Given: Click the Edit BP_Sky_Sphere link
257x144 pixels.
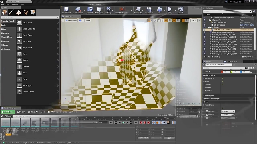Looking at the screenshot, I should coord(247,25).
